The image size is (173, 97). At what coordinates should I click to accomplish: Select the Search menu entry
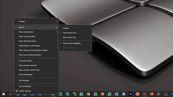click(36, 27)
